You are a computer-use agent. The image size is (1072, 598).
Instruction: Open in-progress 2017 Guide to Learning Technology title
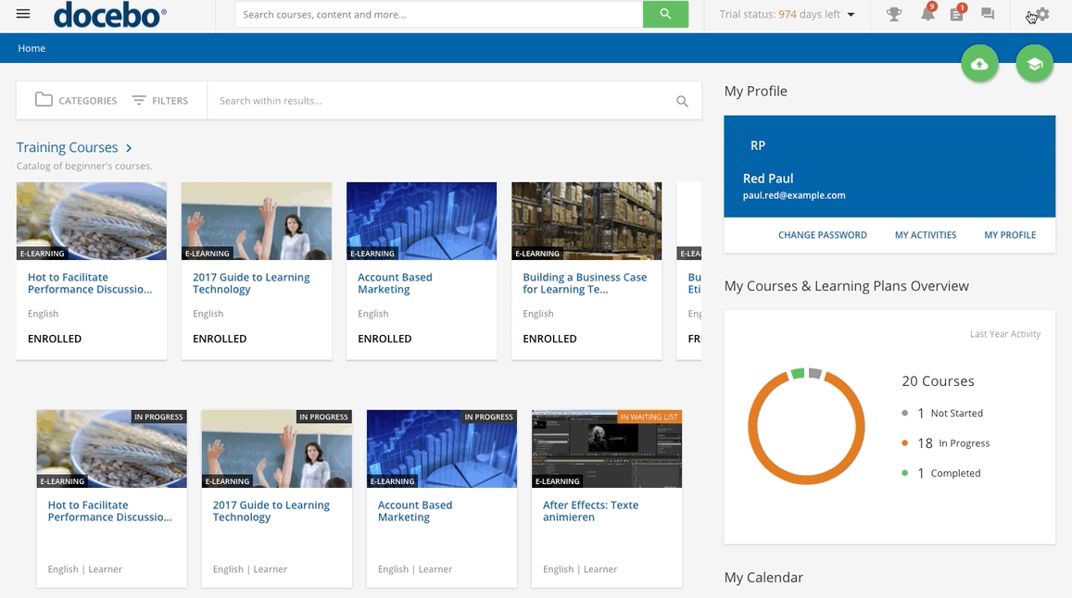pos(271,511)
